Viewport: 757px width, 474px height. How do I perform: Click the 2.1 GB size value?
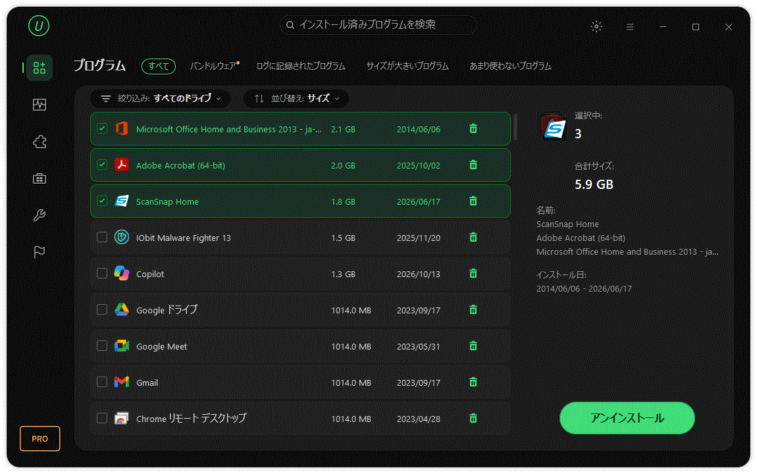343,129
